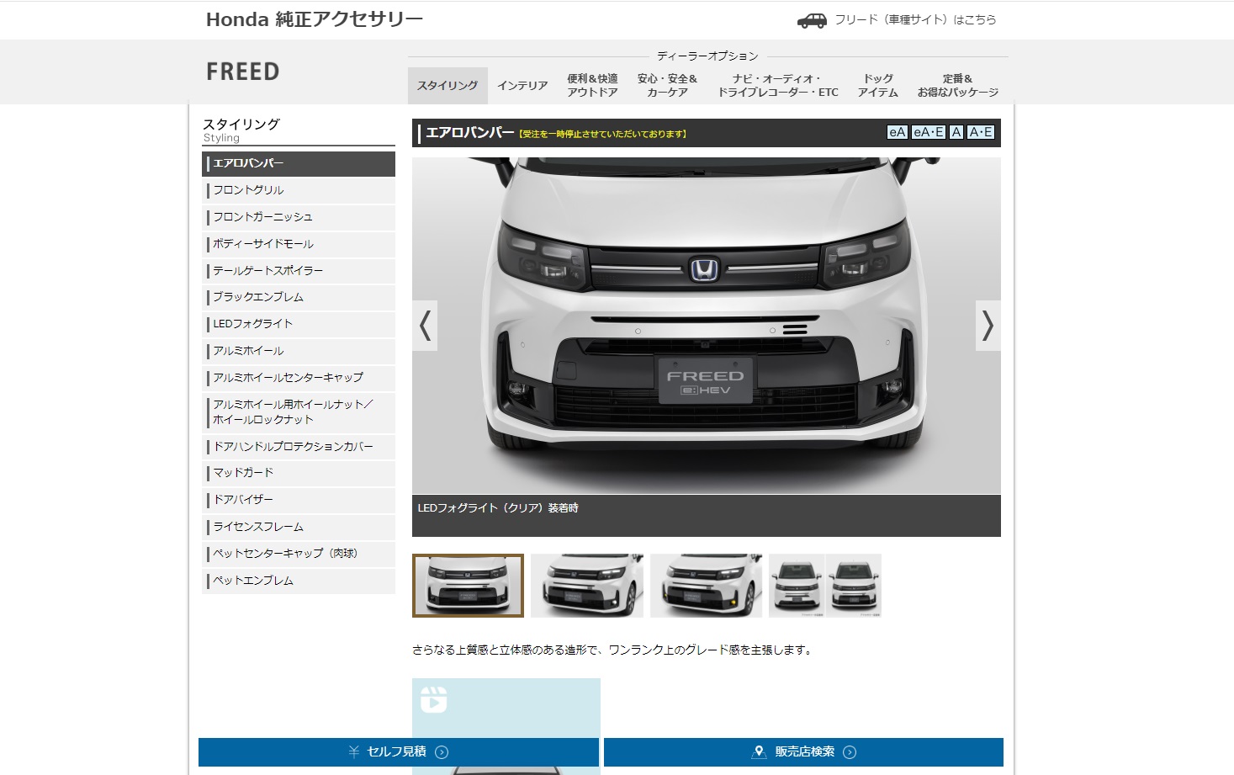
Task: Select the first front-view bumper thumbnail
Action: coord(468,586)
